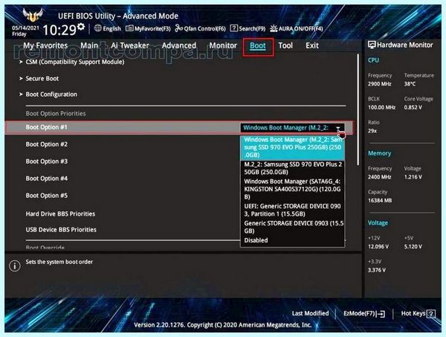Switch to Advanced tab

coord(179,45)
